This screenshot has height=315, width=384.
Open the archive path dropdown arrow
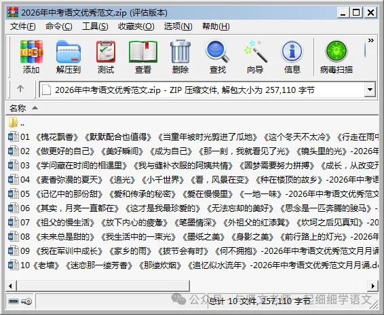point(370,90)
